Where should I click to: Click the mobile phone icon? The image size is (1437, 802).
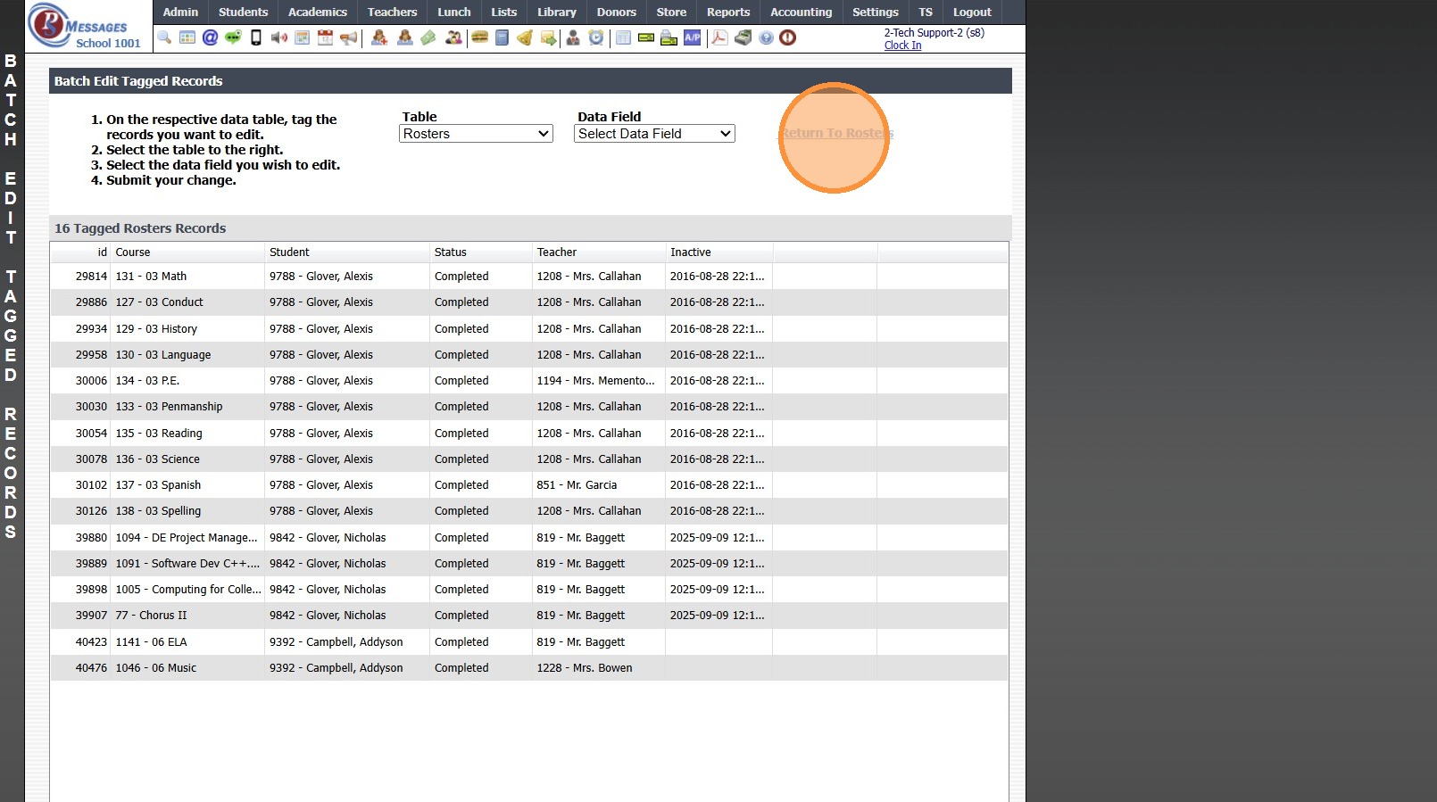(256, 37)
